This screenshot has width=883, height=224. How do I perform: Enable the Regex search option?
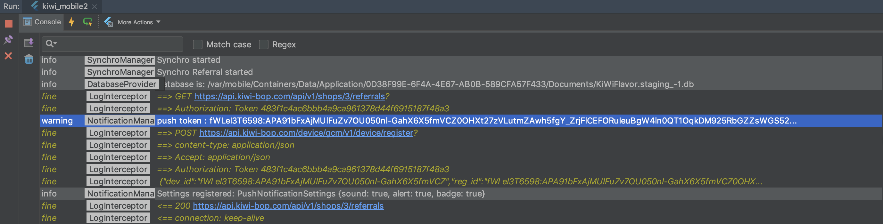264,44
